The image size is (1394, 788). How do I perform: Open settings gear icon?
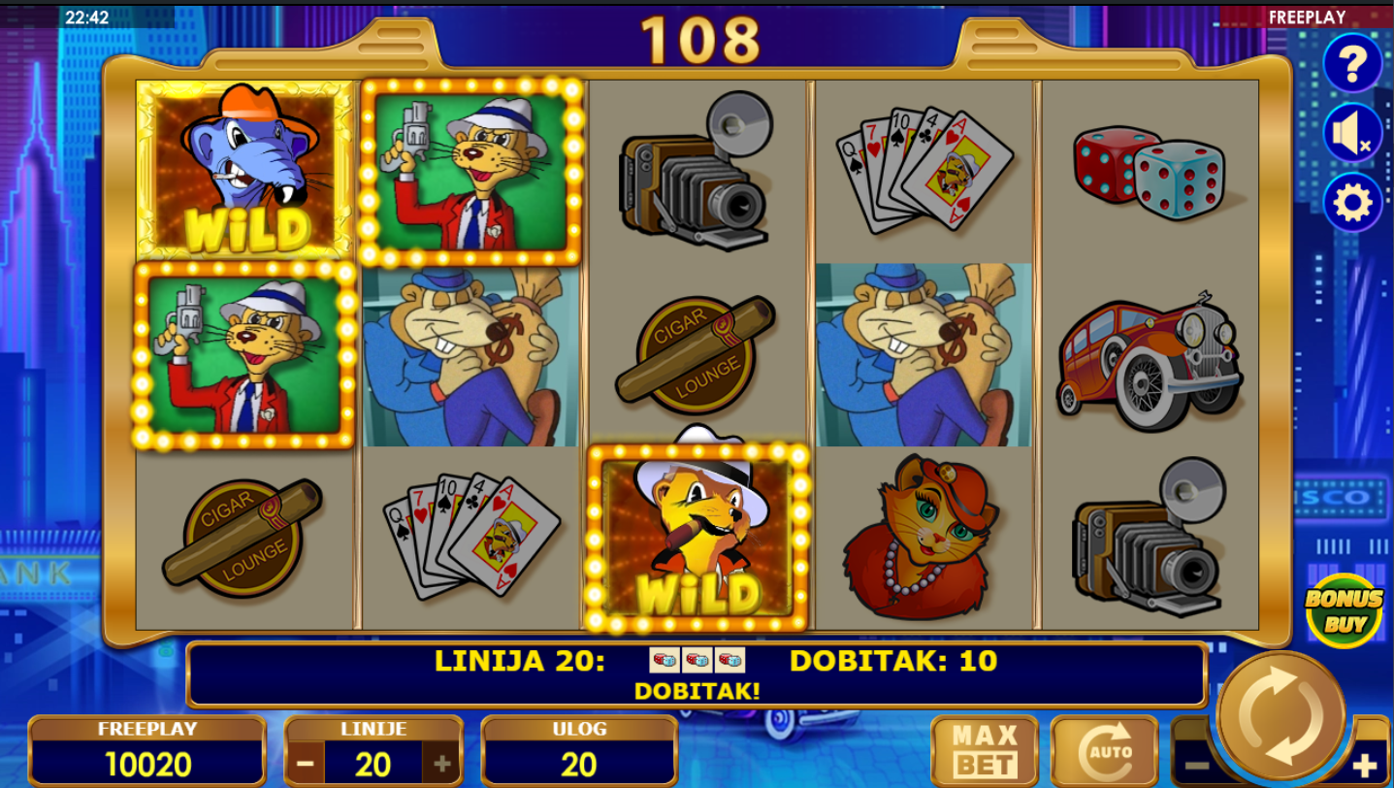1352,202
